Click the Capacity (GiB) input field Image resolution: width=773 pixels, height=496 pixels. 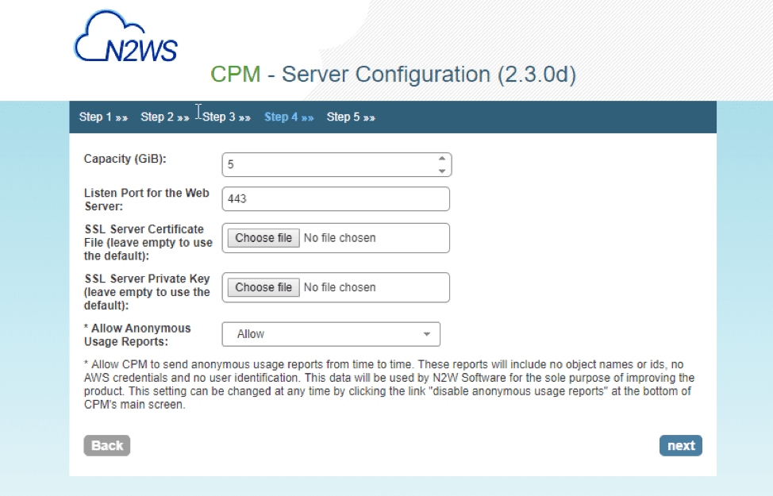(337, 165)
